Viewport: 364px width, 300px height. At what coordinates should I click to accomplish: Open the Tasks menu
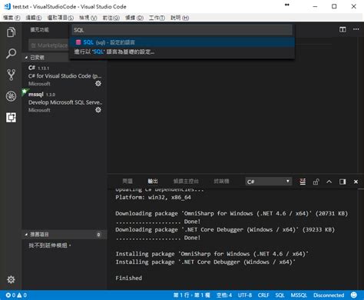pyautogui.click(x=157, y=18)
